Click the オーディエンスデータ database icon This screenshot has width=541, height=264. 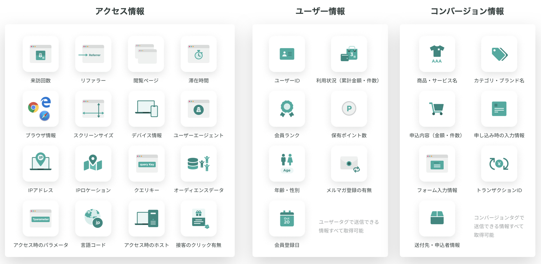coord(199,164)
